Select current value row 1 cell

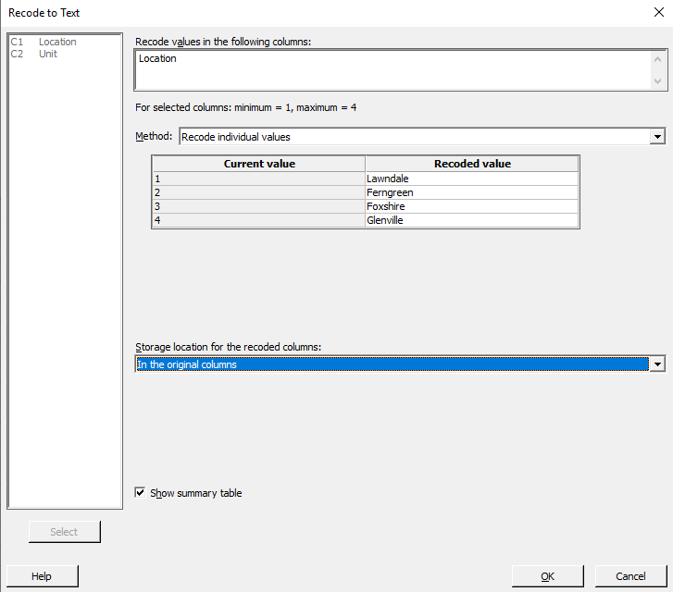click(x=259, y=179)
